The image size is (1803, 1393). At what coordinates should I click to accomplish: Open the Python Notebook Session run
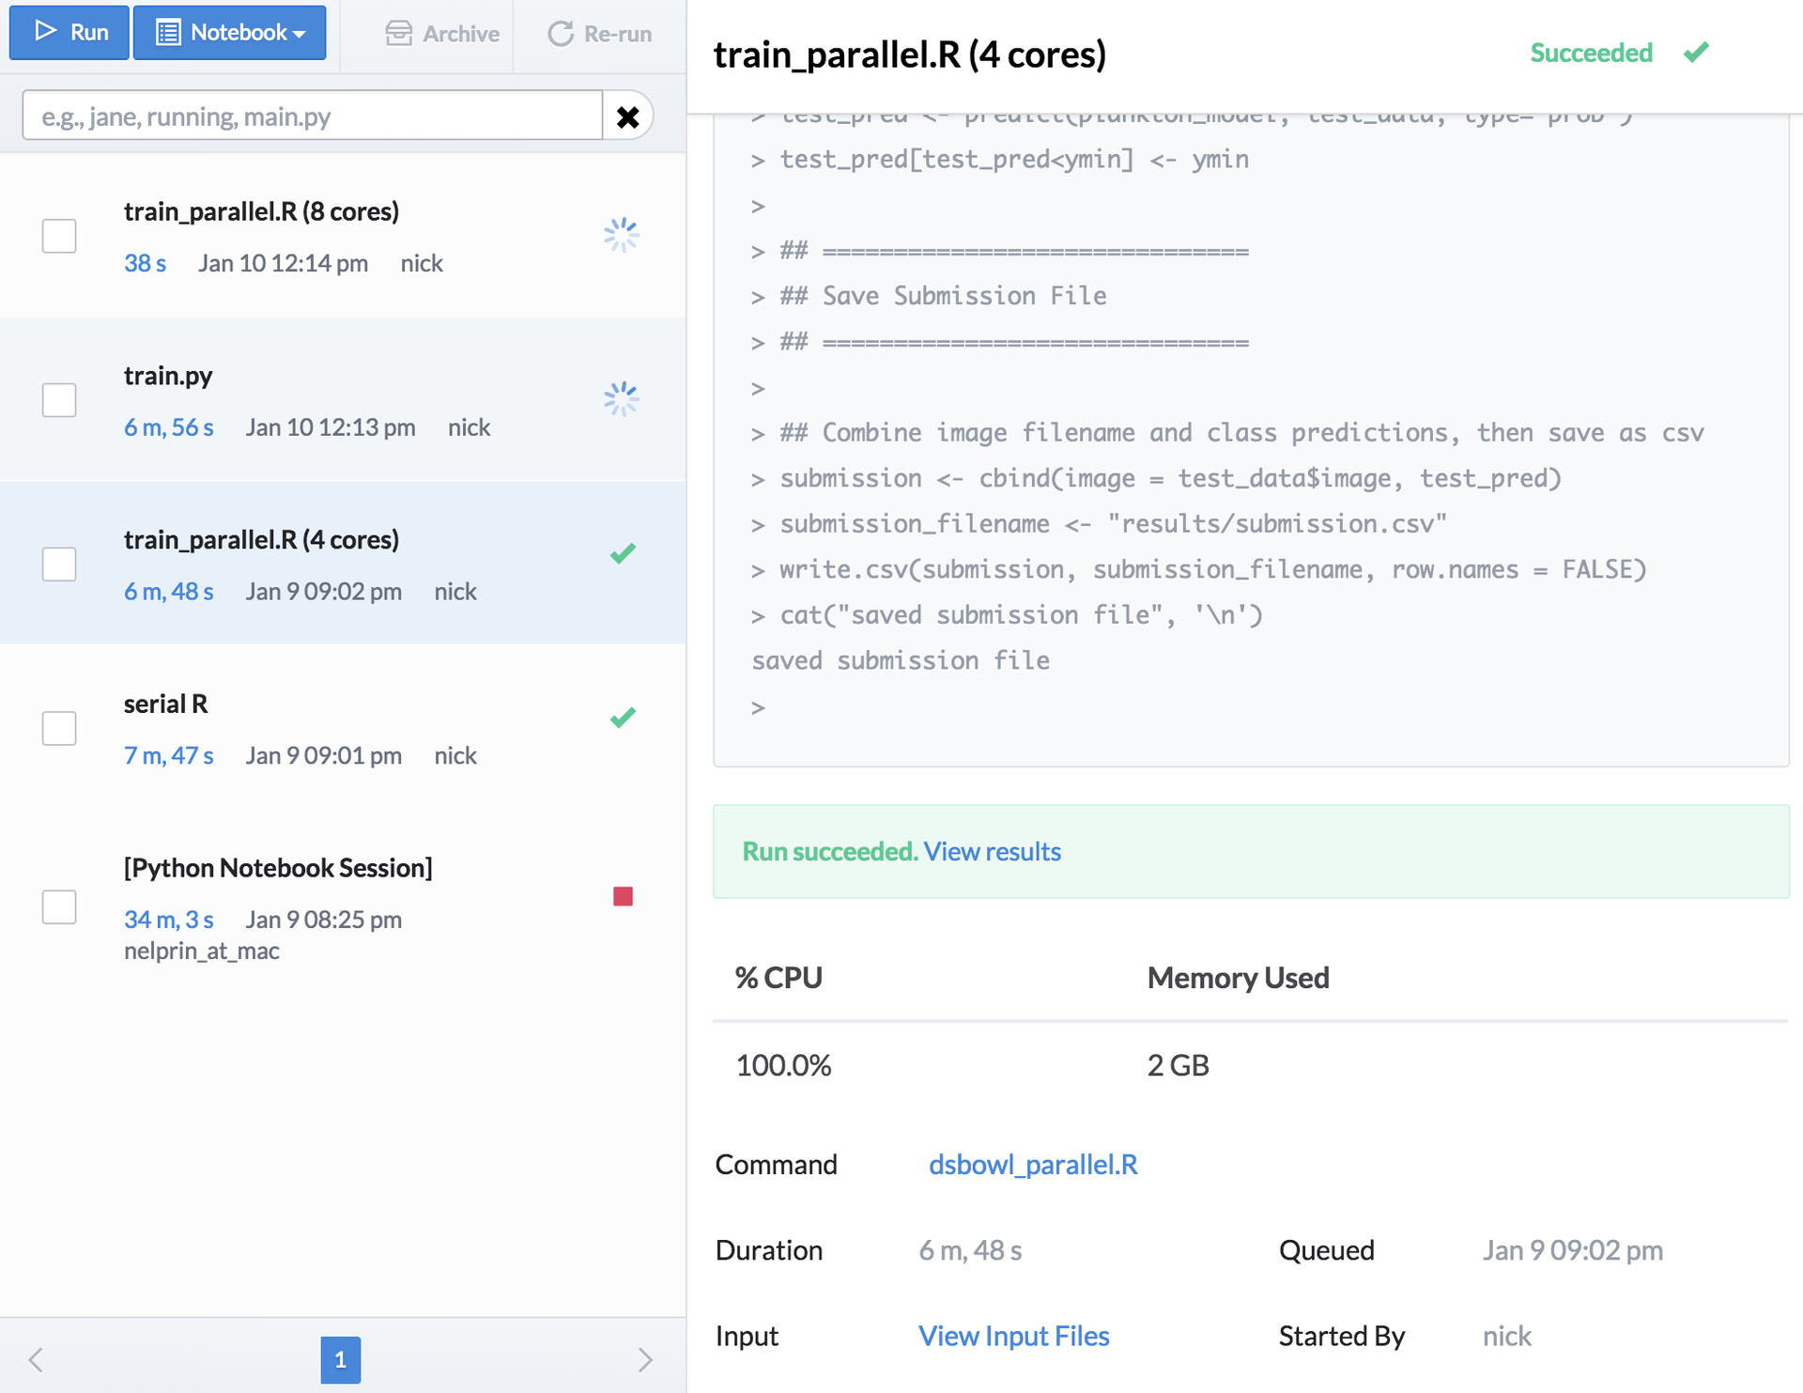[x=278, y=868]
